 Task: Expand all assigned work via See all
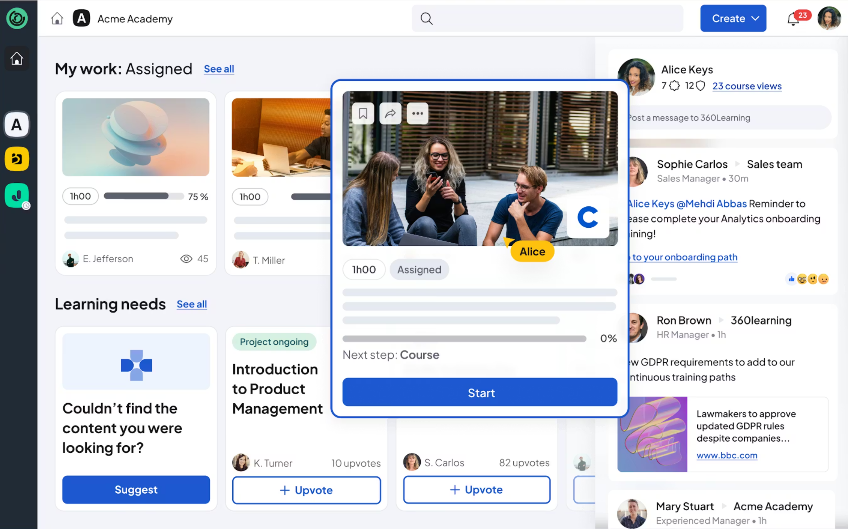(x=219, y=69)
